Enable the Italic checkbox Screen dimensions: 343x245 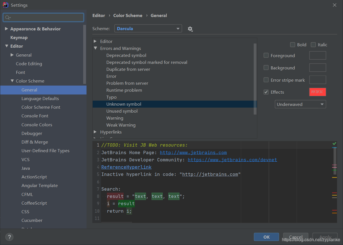pyautogui.click(x=313, y=44)
